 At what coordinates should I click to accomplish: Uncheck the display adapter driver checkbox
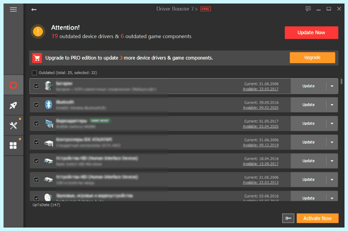[37, 123]
